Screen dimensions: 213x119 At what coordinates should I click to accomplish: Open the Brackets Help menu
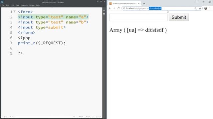click(x=38, y=5)
